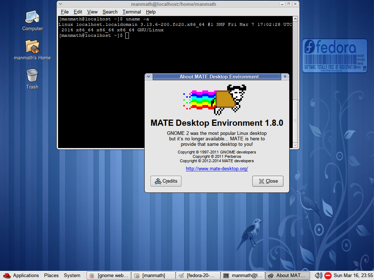Click the 'Copyright © 2011 Perberos' line
The image size is (374, 280).
click(x=217, y=156)
